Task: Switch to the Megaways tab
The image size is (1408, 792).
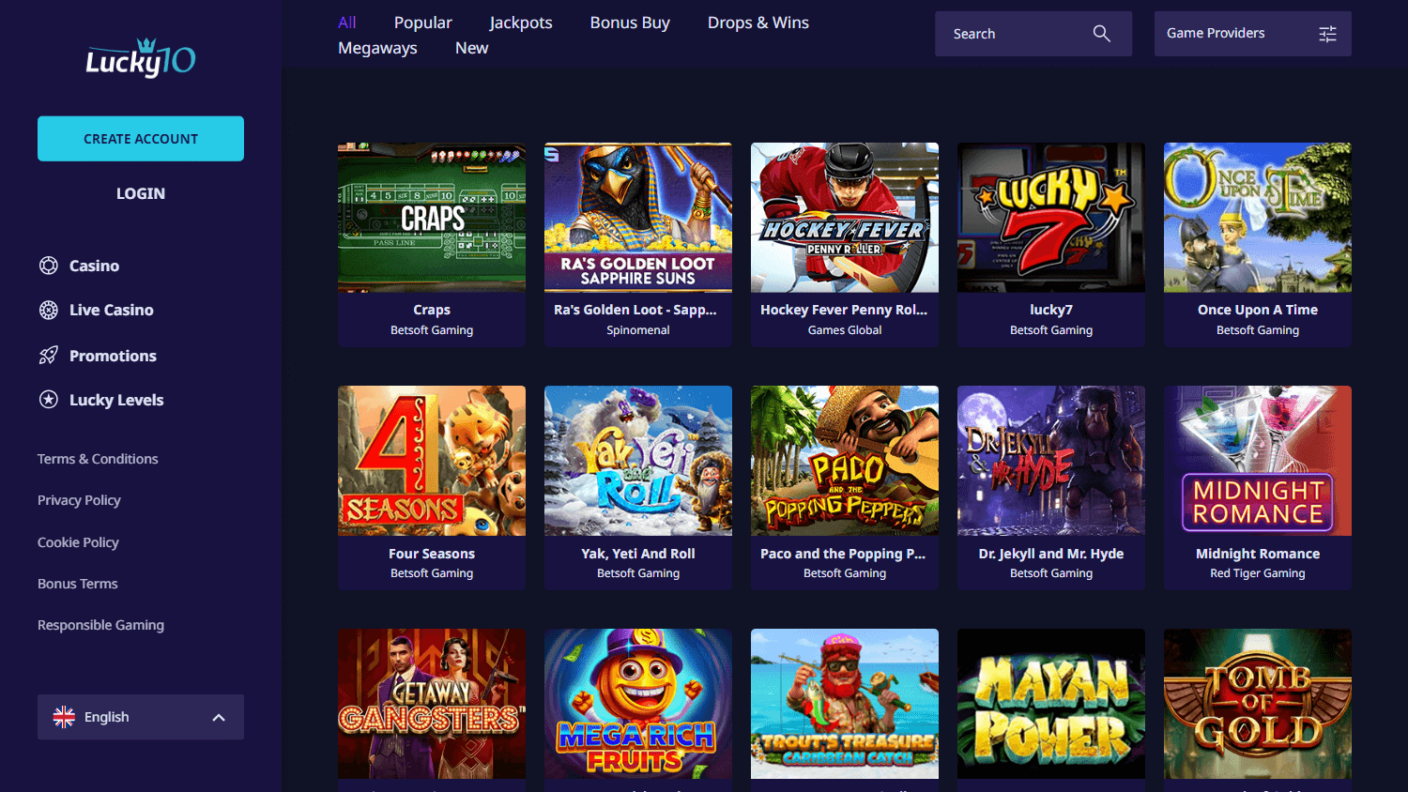Action: [377, 48]
